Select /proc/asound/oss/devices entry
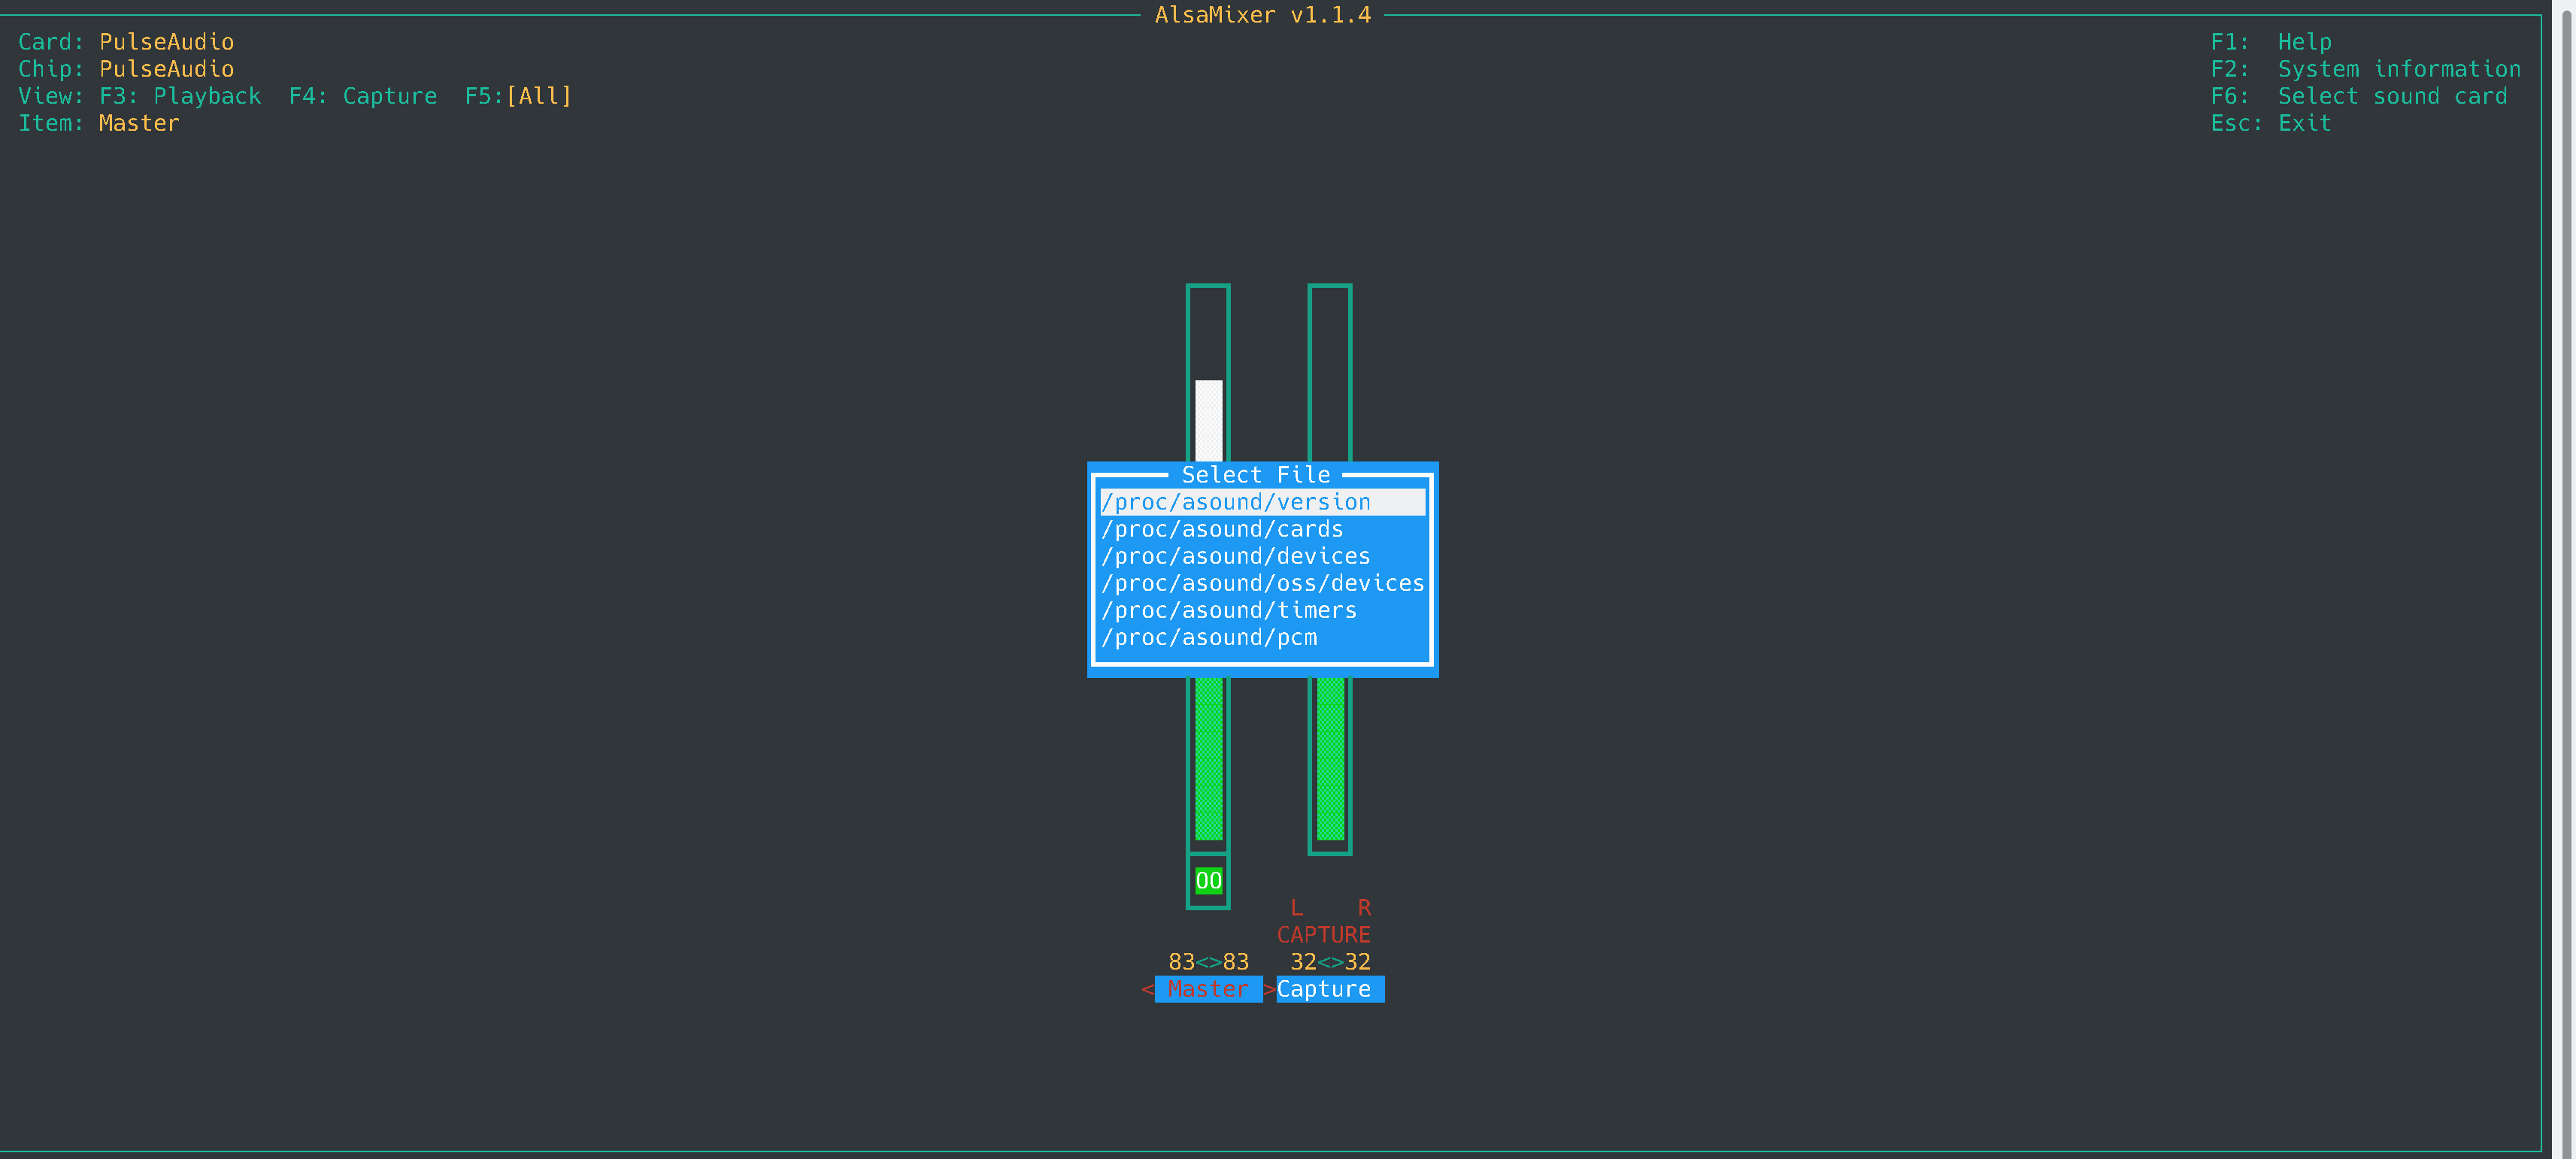 1263,583
